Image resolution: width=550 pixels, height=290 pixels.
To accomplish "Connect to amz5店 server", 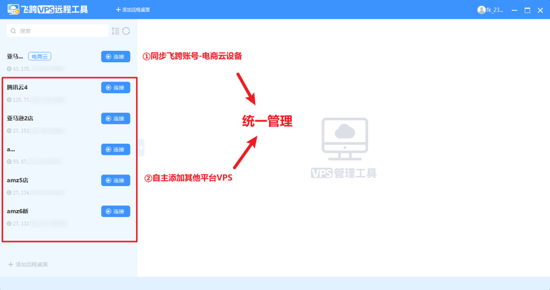I will click(x=116, y=180).
